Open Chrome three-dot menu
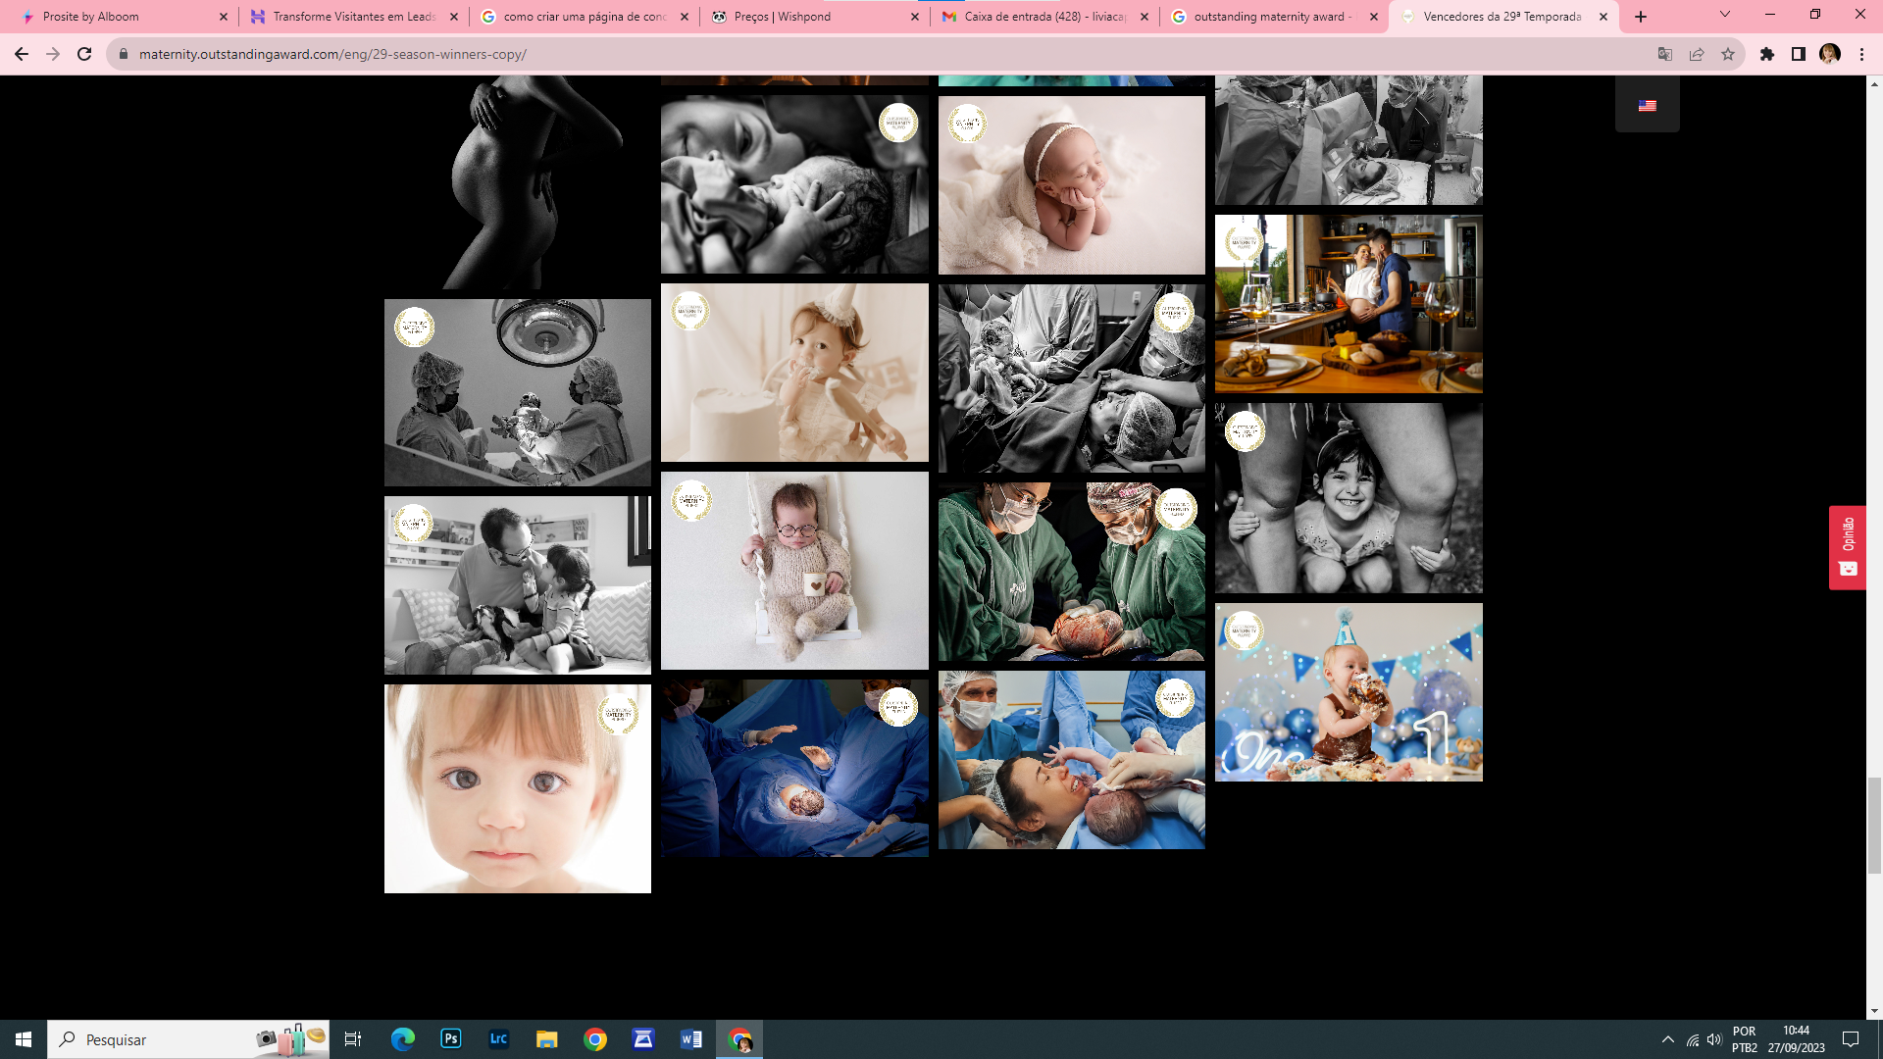This screenshot has height=1059, width=1883. point(1861,54)
